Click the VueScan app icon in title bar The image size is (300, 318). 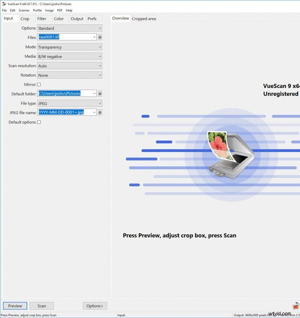tap(4, 4)
